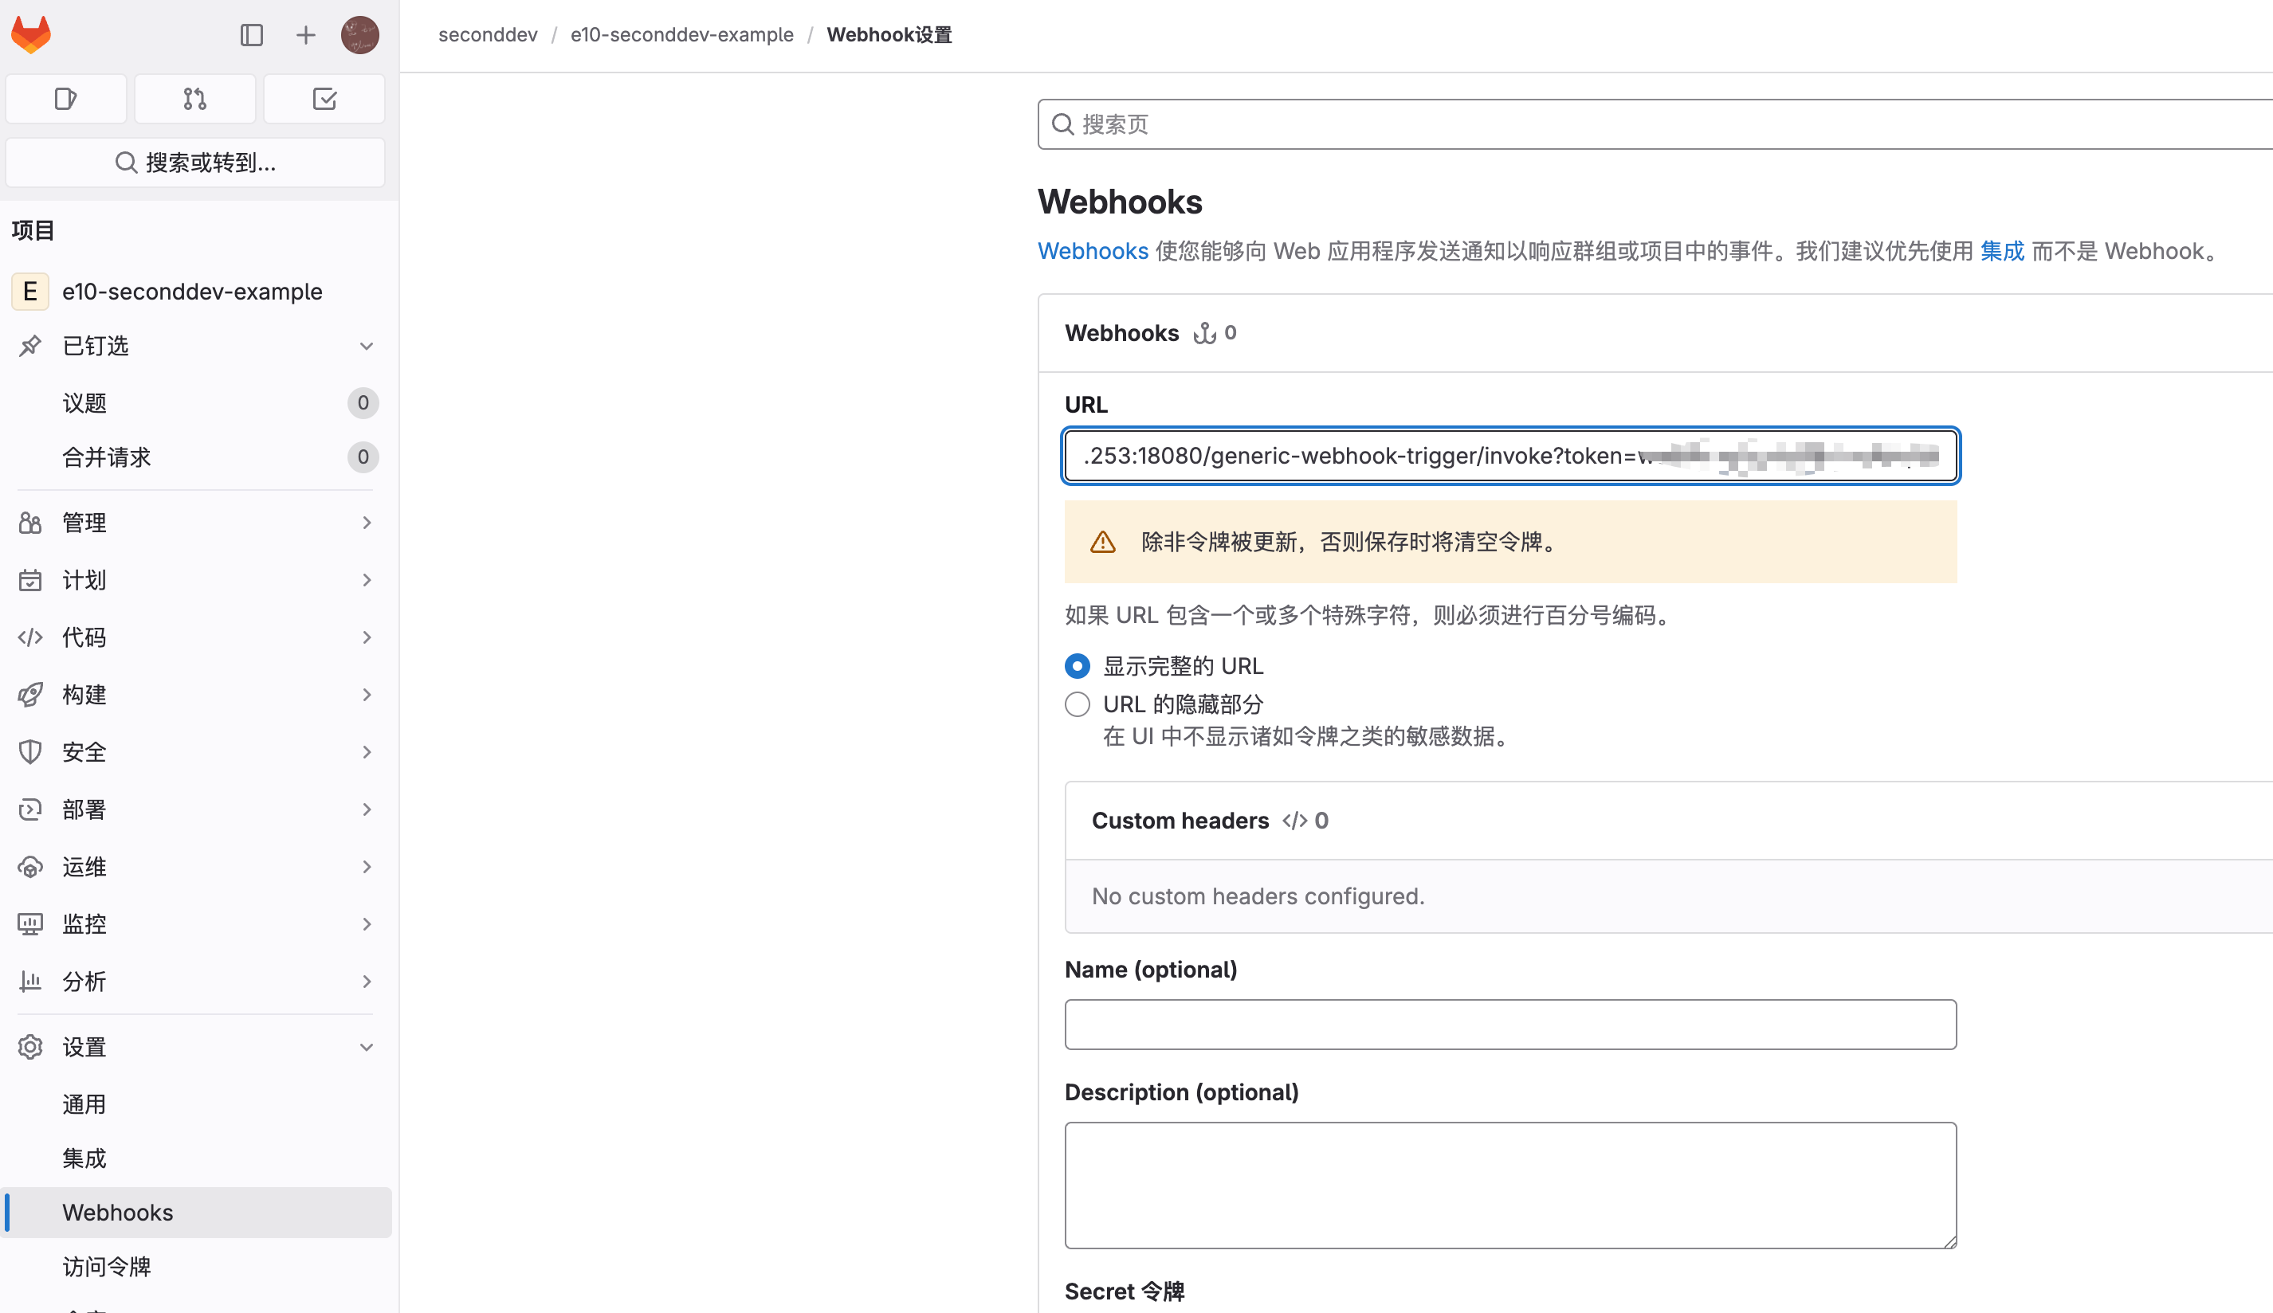Click the Name (optional) text field
This screenshot has height=1313, width=2273.
[x=1509, y=1024]
